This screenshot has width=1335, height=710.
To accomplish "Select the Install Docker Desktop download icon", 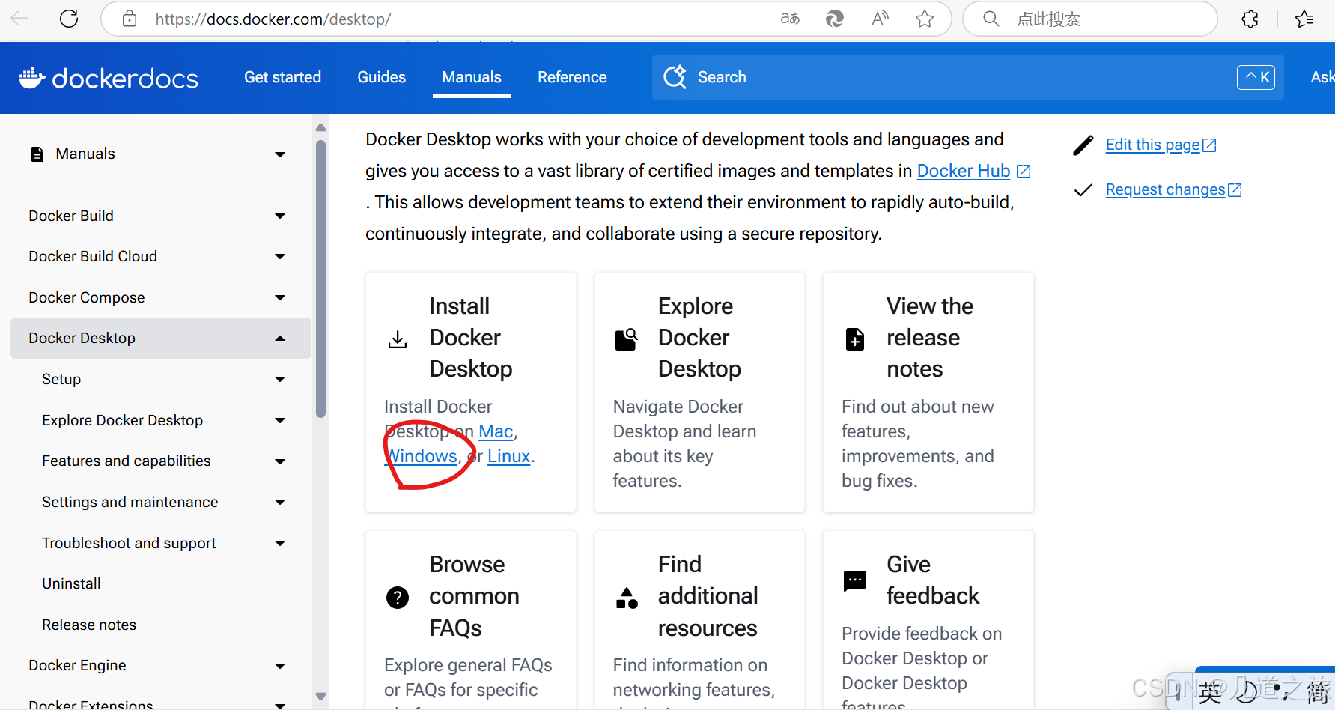I will pos(398,339).
